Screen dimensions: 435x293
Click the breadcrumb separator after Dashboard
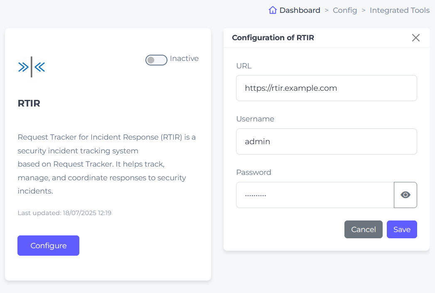[327, 10]
